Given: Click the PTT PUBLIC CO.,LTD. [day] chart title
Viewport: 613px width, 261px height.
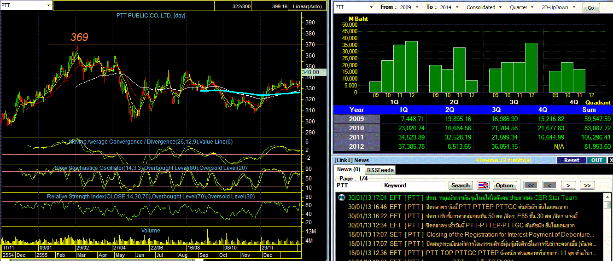Looking at the screenshot, I should [x=151, y=16].
